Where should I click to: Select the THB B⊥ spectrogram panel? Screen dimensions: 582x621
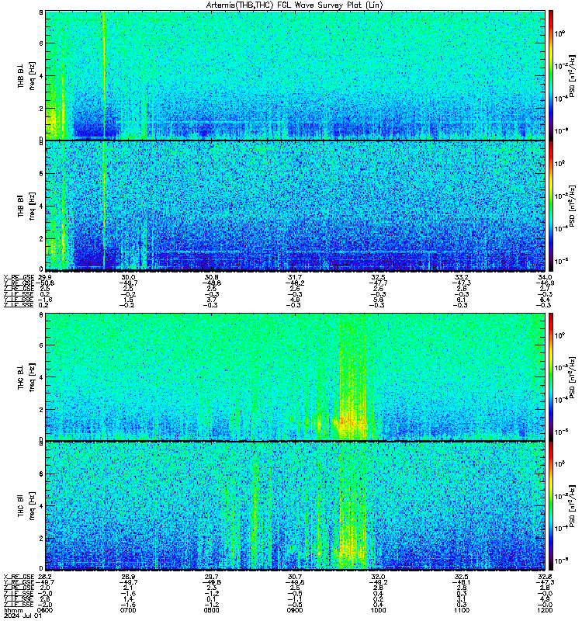[296, 75]
